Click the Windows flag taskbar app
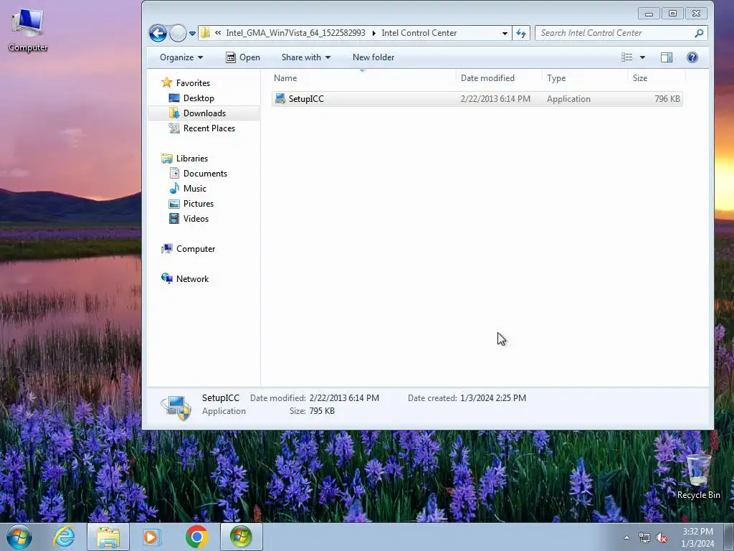734x551 pixels. click(x=241, y=537)
